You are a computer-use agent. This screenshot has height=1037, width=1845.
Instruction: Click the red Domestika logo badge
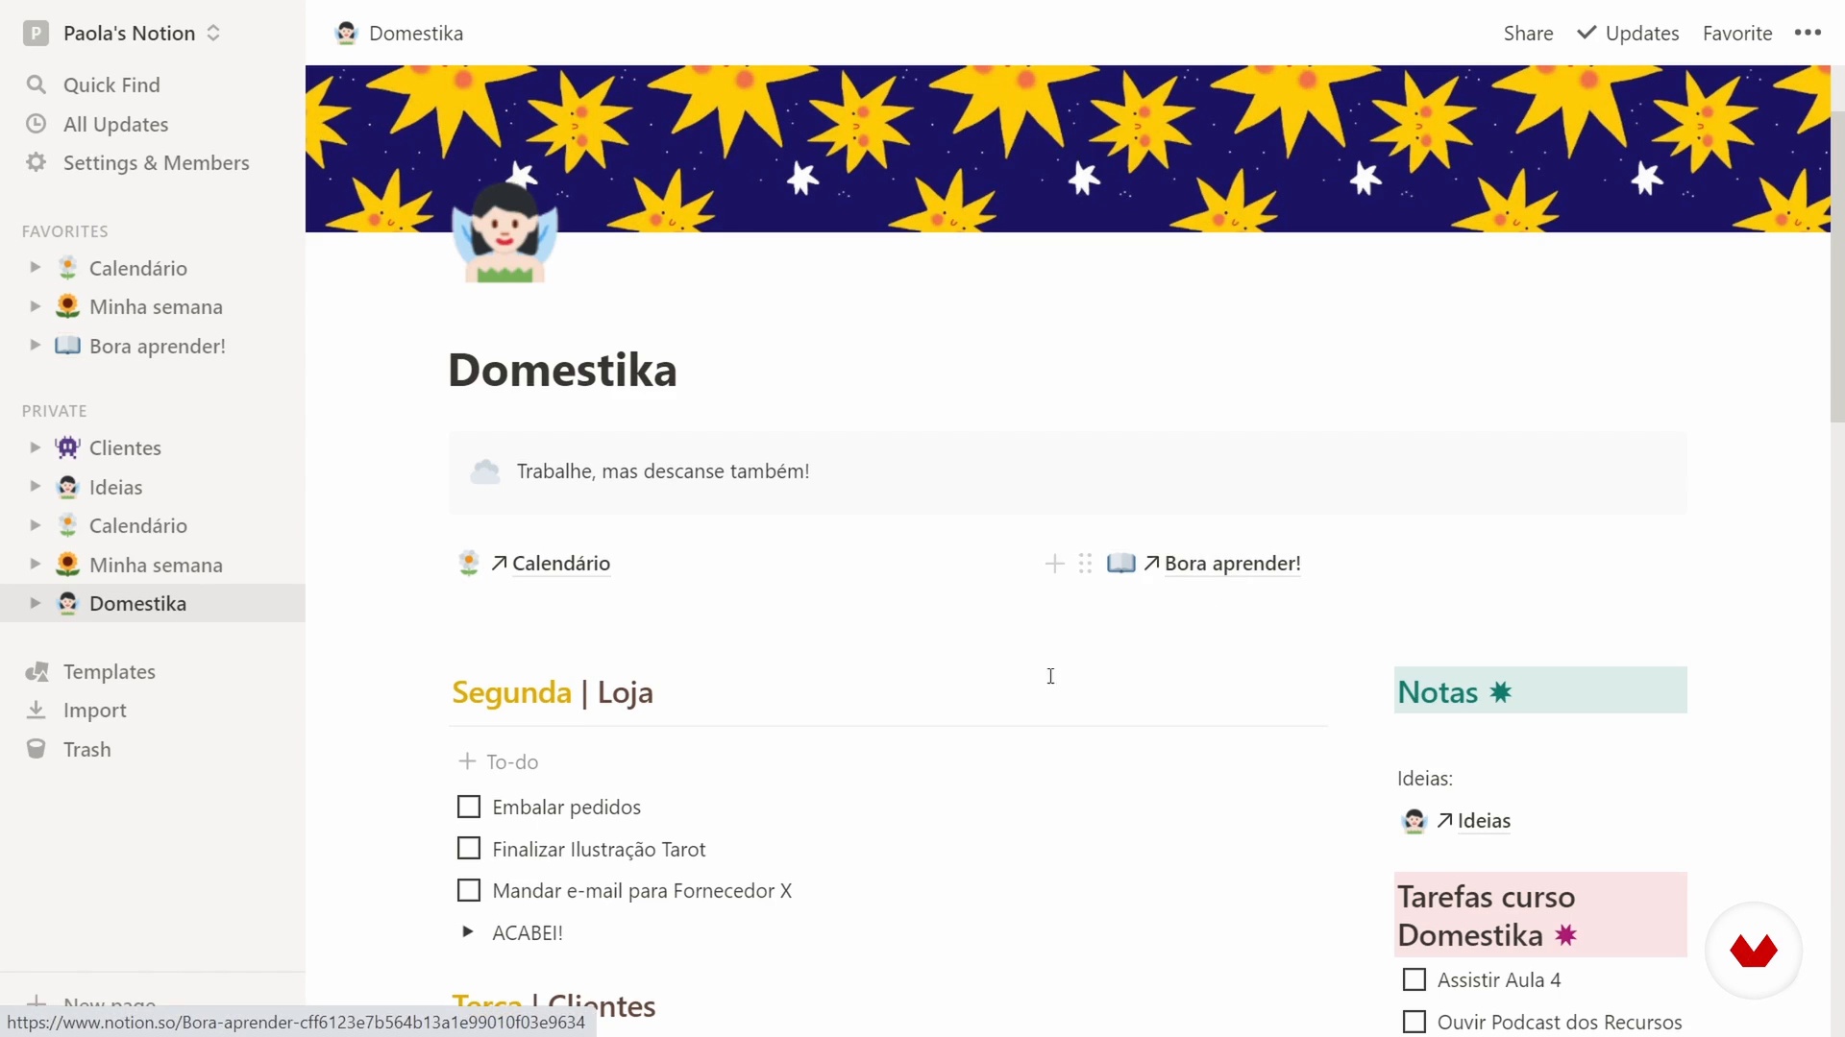[x=1754, y=951]
